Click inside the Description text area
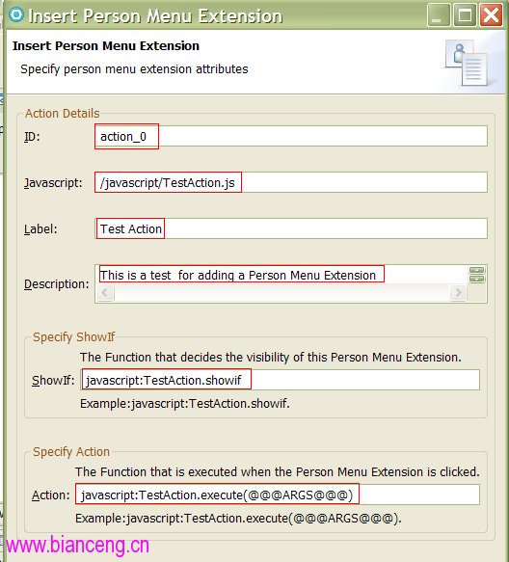509x562 pixels. (x=281, y=275)
